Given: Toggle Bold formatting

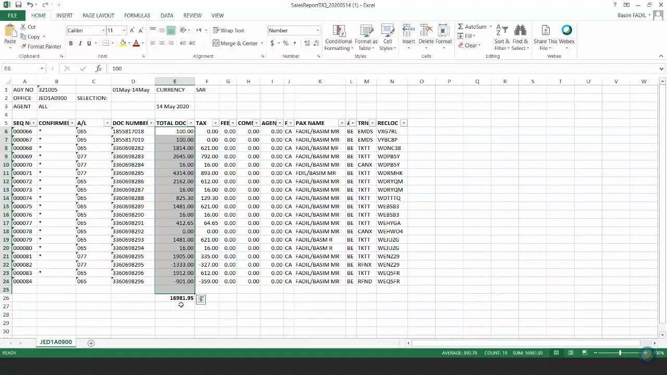Looking at the screenshot, I should tap(71, 43).
